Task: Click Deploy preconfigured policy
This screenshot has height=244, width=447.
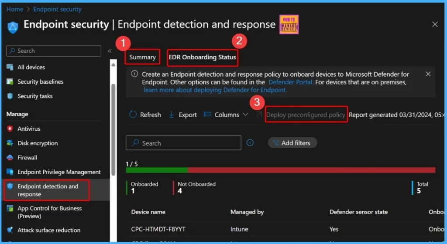Action: click(x=305, y=115)
